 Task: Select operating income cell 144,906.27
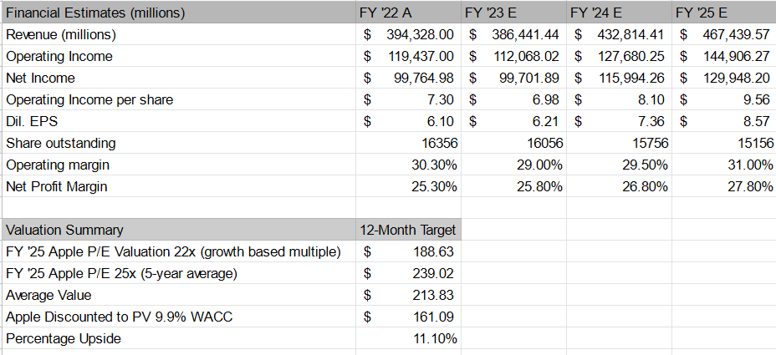click(724, 56)
